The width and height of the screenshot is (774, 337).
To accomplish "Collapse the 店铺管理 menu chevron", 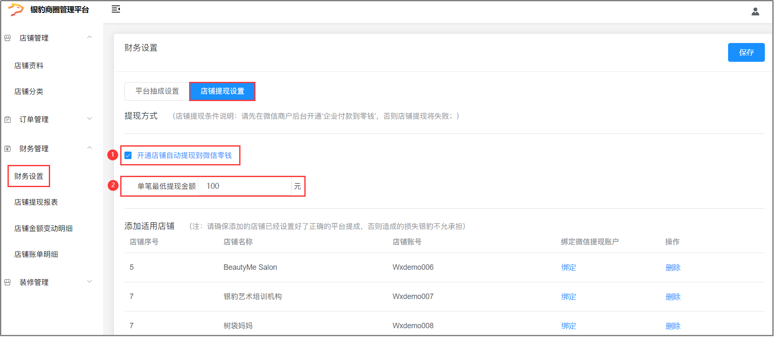I will [x=89, y=38].
